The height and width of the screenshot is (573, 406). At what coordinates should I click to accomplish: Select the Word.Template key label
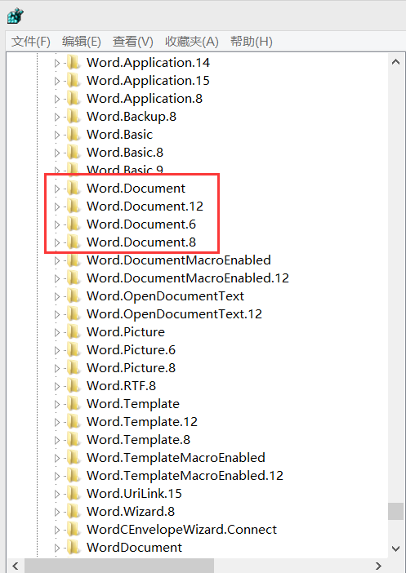[x=133, y=403]
